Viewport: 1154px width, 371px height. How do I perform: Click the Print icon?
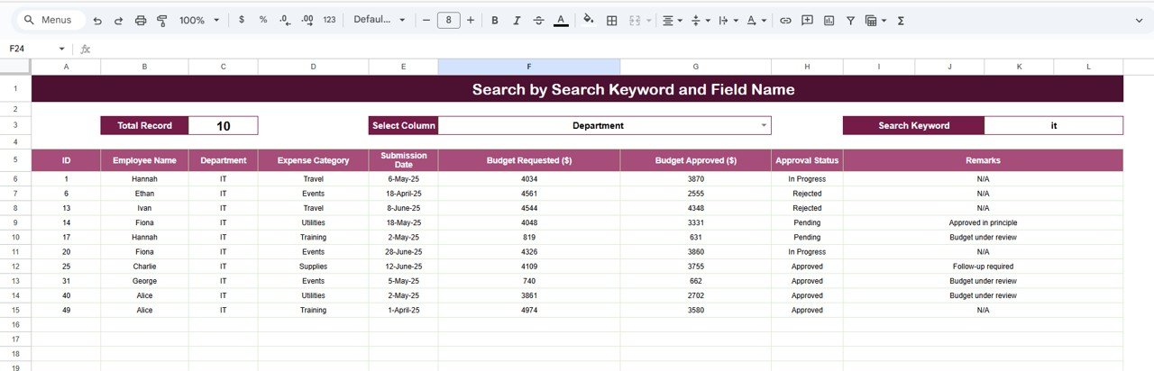pyautogui.click(x=141, y=20)
